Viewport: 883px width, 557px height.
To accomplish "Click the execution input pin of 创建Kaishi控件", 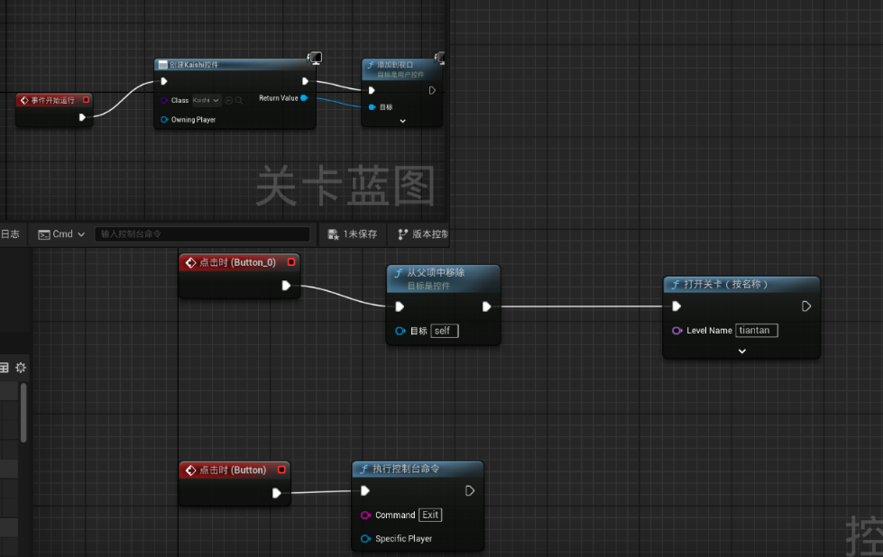I will coord(164,81).
